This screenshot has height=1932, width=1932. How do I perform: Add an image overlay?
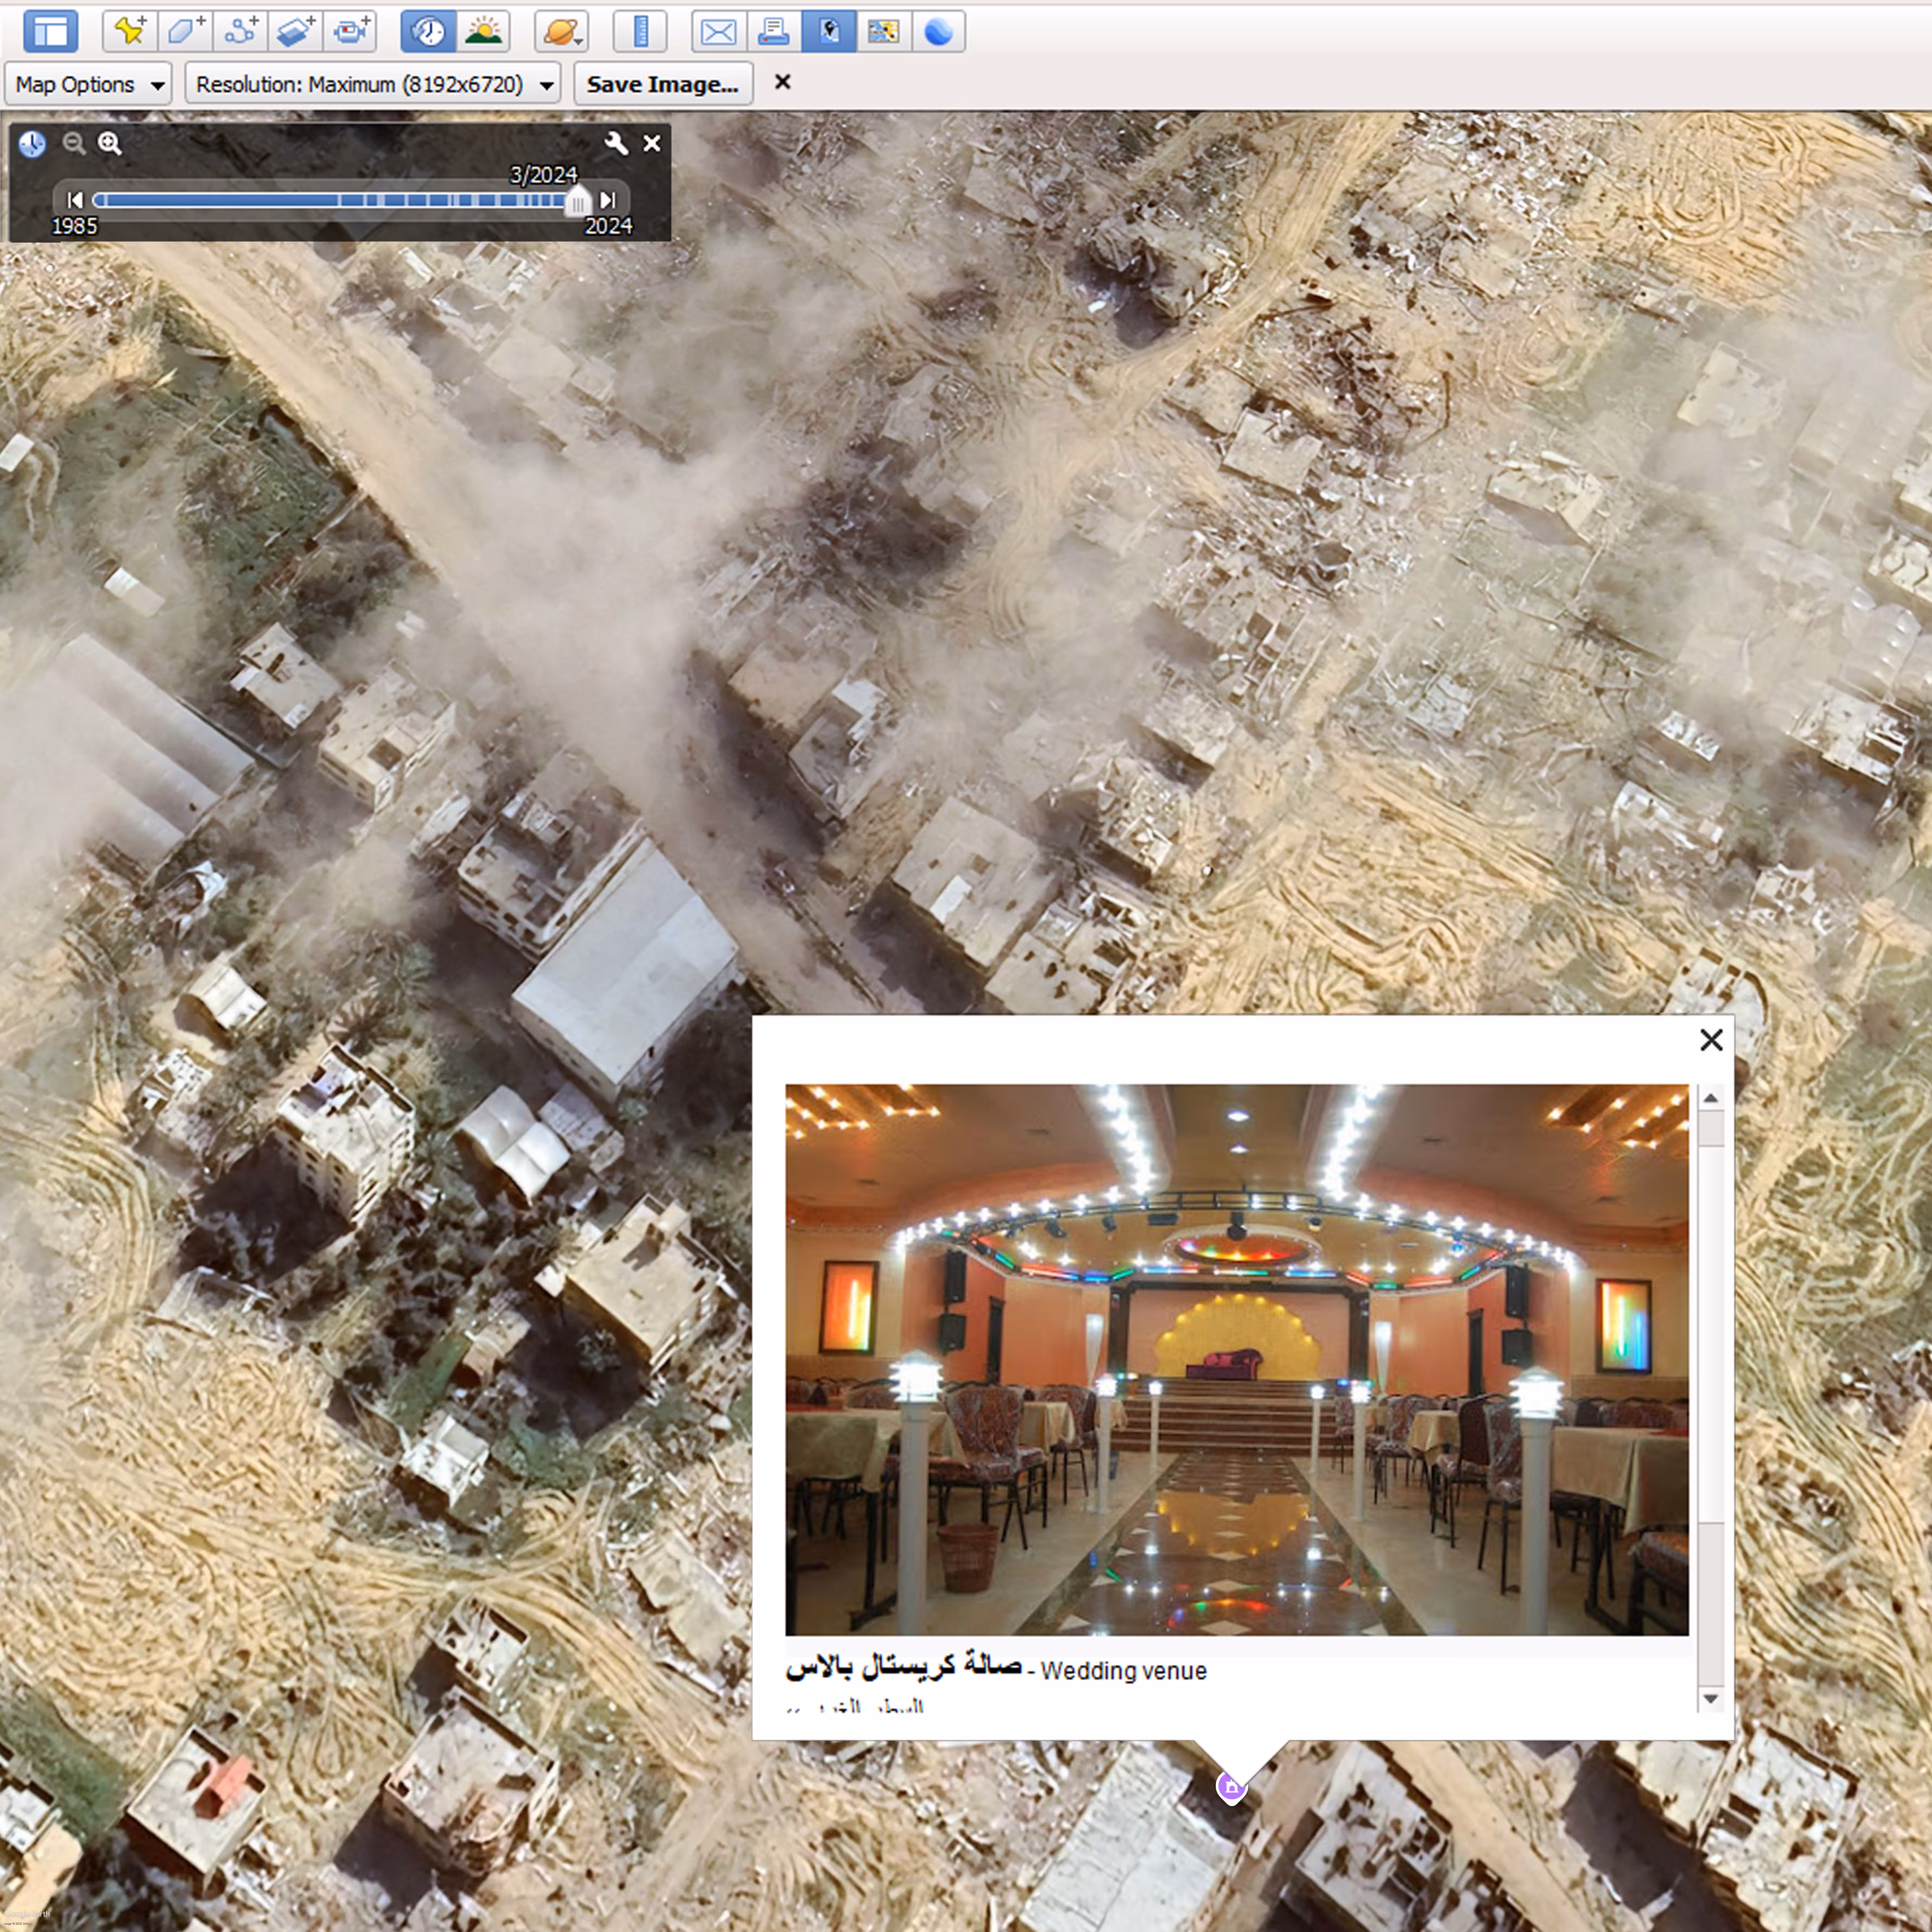click(x=295, y=31)
